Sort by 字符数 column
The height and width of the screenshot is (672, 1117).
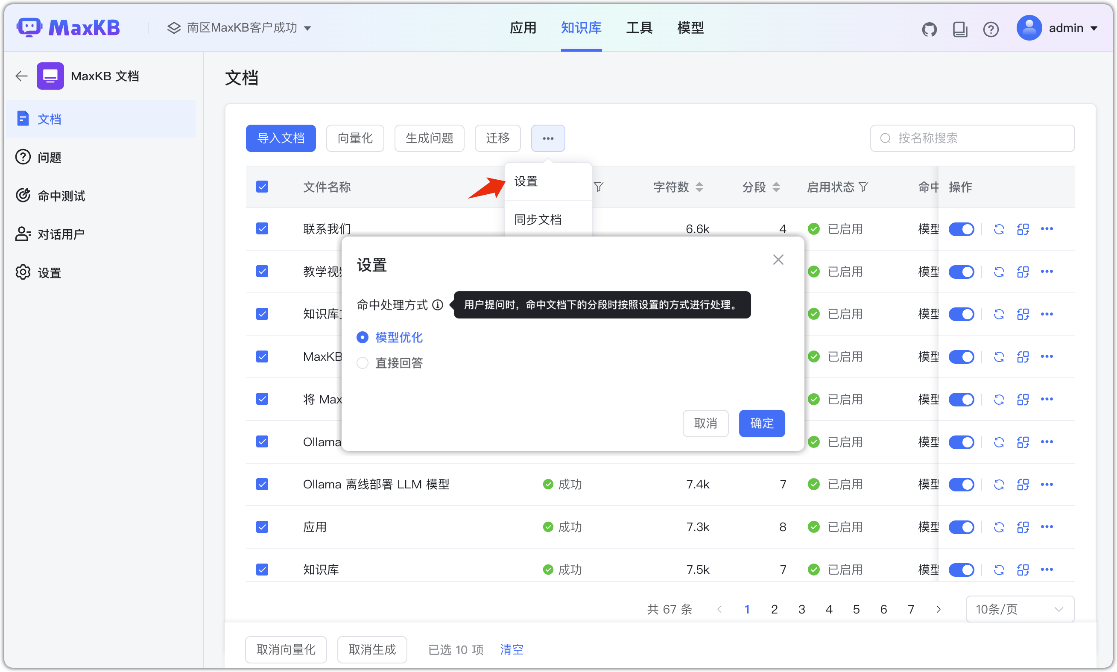[x=699, y=187]
